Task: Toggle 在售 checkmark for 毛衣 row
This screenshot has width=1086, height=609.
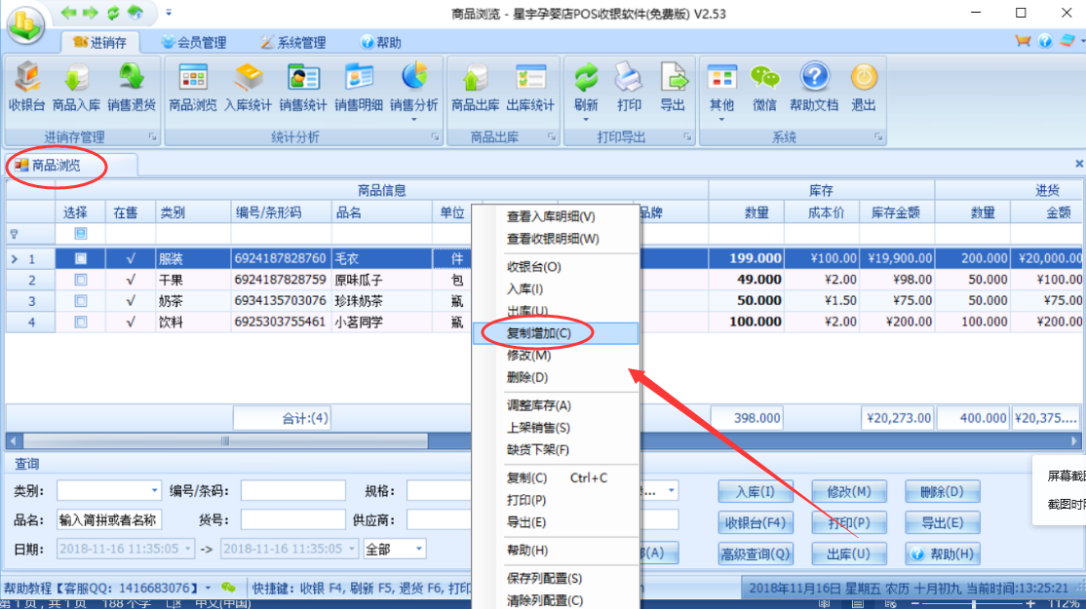Action: click(131, 259)
